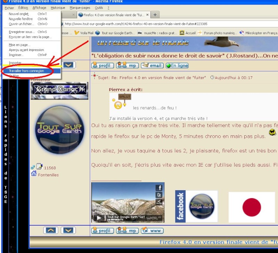Click the gender icon under the avatar
The height and width of the screenshot is (253, 278).
33,167
